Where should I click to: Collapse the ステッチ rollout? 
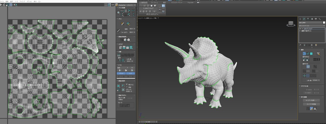[x=117, y=44]
